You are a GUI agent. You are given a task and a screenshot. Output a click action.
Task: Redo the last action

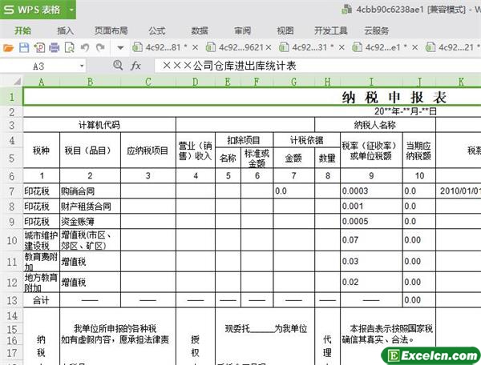pyautogui.click(x=100, y=47)
